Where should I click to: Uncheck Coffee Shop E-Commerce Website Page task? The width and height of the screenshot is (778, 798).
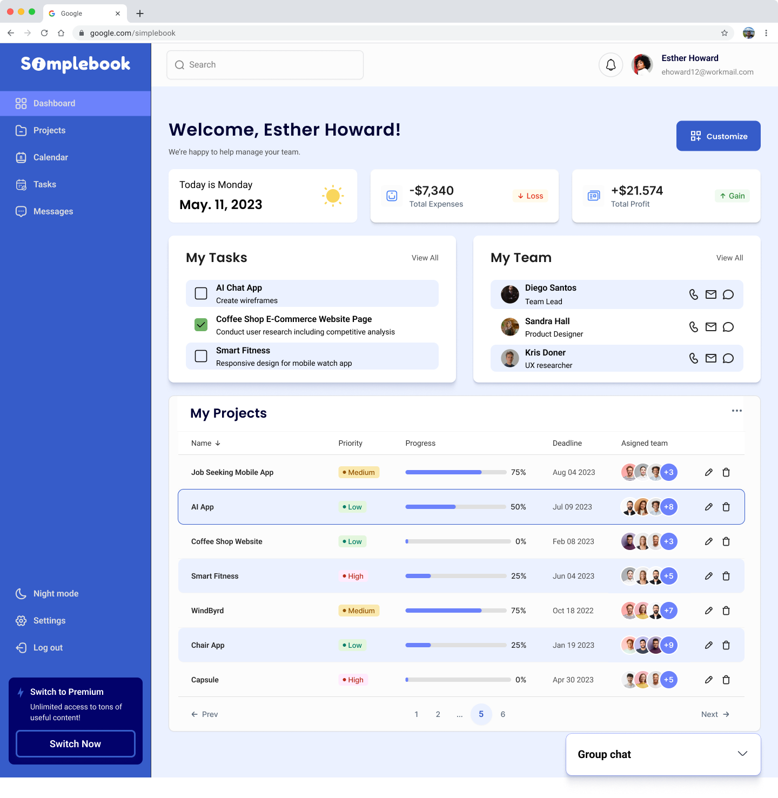(x=201, y=325)
